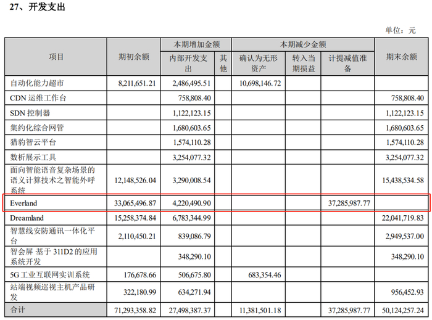Click the value 322,180.99
432x320 pixels.
[140, 292]
